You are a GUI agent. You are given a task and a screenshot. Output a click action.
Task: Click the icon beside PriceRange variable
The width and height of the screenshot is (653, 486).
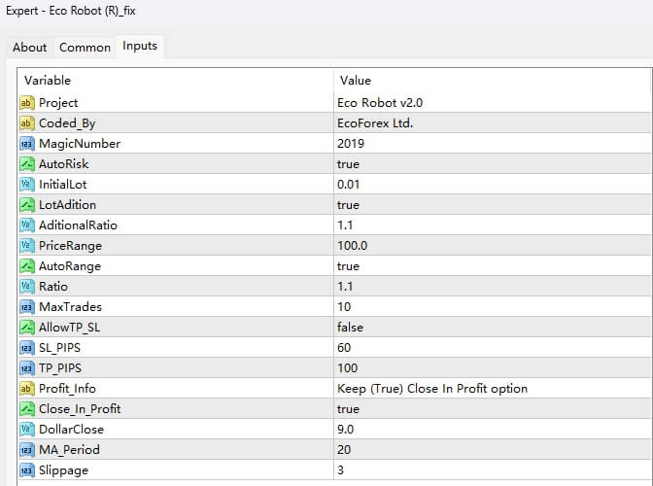coord(27,245)
